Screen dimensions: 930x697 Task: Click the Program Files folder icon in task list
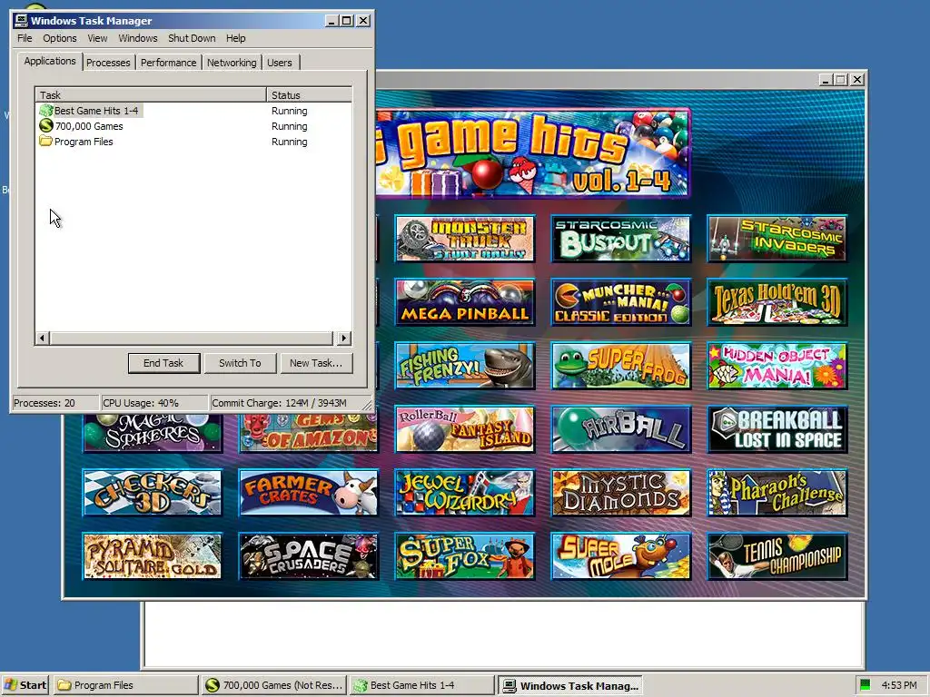45,141
